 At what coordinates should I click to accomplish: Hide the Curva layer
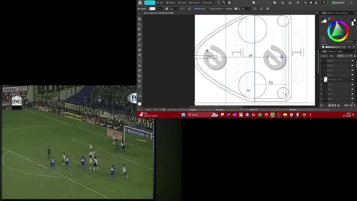coord(352,84)
